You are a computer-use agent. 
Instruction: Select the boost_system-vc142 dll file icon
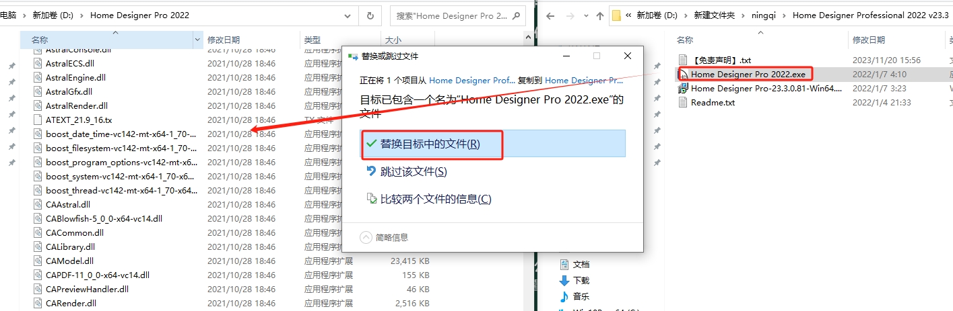(x=38, y=177)
